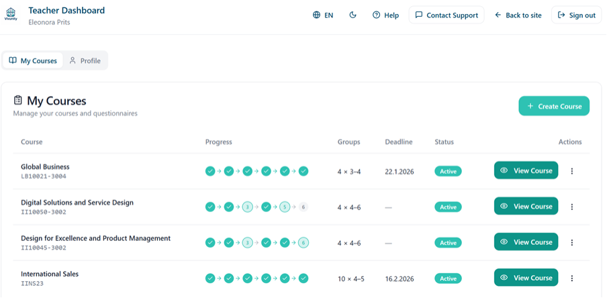This screenshot has height=298, width=607.
Task: Open three-dot menu for International Sales
Action: point(572,278)
